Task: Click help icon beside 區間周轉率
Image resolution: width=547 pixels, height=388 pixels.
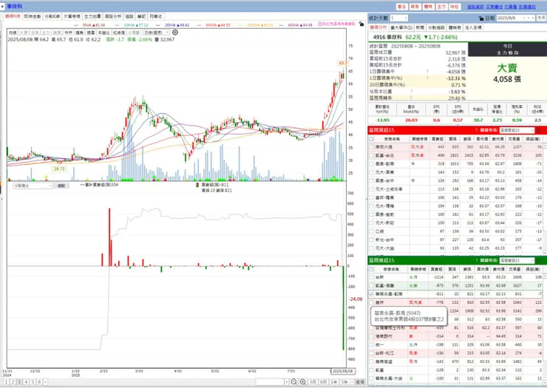Action: [x=411, y=98]
